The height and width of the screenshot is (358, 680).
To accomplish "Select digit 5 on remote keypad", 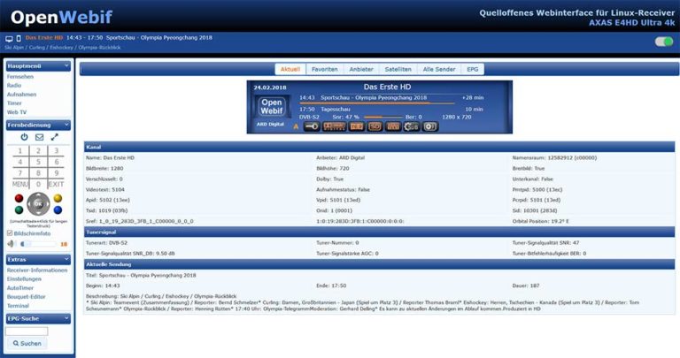I will 38,162.
